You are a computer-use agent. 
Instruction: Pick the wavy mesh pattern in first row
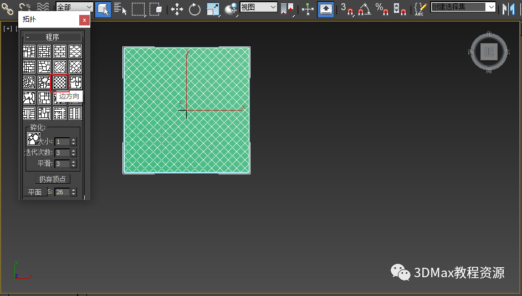click(x=75, y=51)
